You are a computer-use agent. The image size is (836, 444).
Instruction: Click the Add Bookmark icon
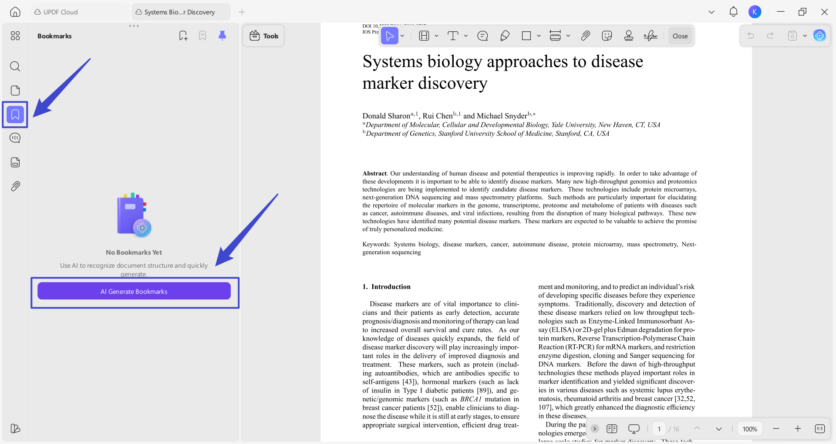click(183, 36)
